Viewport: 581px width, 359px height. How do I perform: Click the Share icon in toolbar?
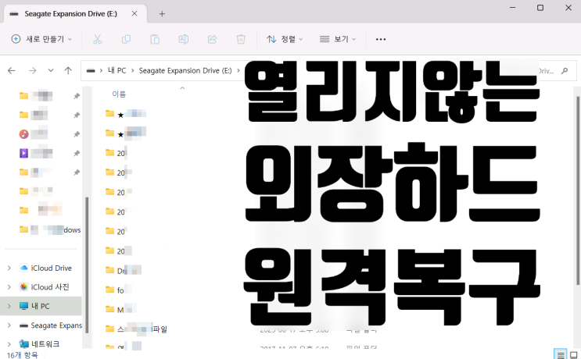[x=213, y=39]
